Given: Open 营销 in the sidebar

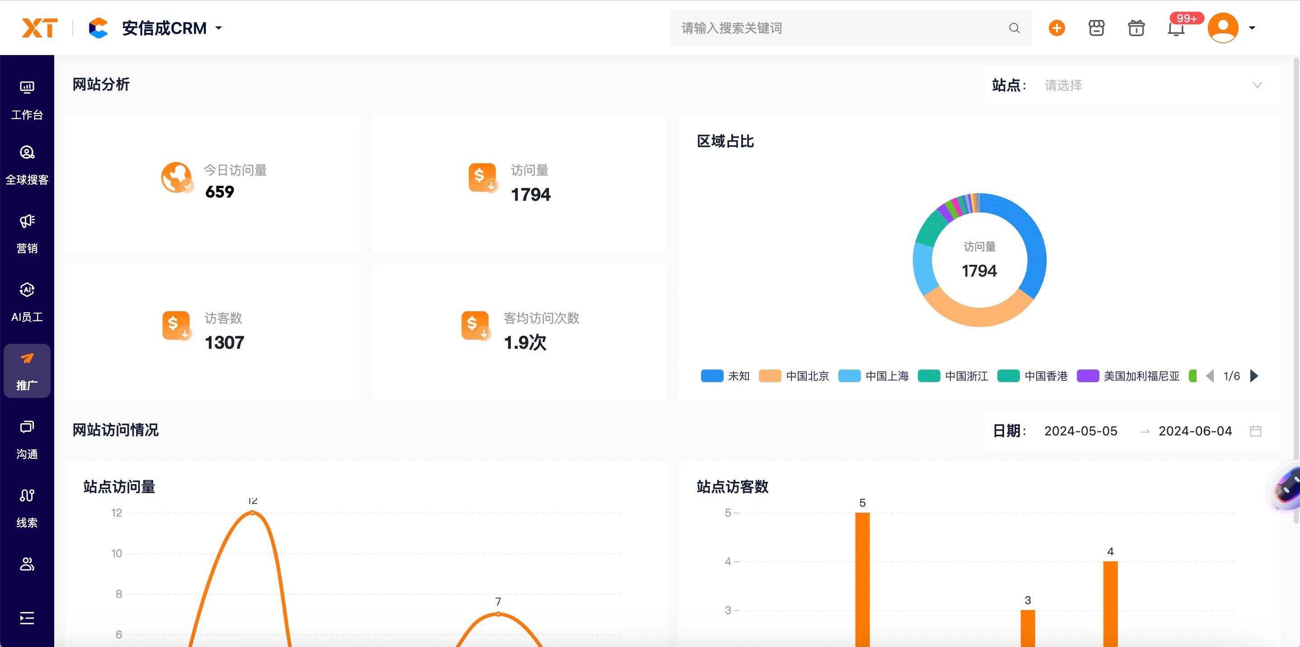Looking at the screenshot, I should point(27,234).
